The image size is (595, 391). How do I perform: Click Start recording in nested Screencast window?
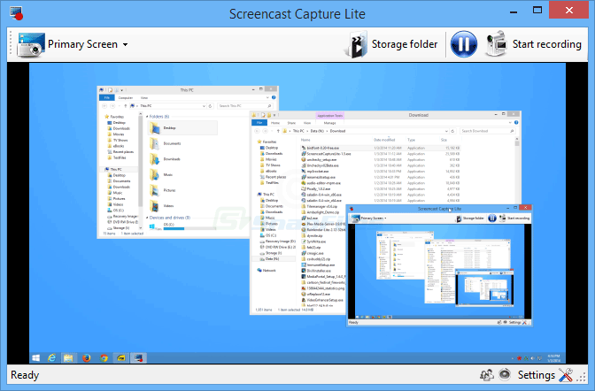tap(514, 218)
